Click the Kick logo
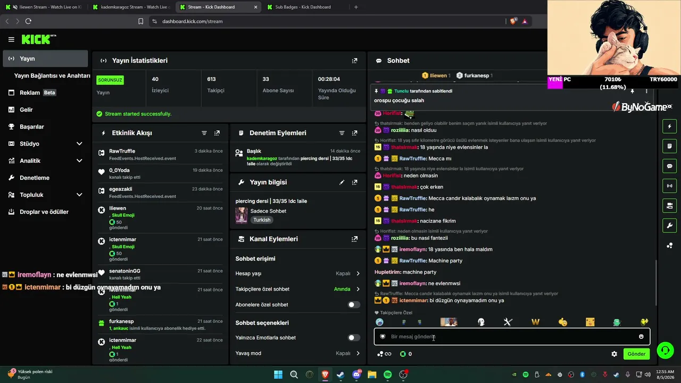This screenshot has width=681, height=383. [x=38, y=39]
